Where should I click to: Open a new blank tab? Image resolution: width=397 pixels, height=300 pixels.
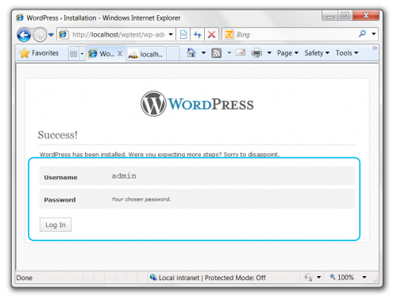click(x=172, y=54)
